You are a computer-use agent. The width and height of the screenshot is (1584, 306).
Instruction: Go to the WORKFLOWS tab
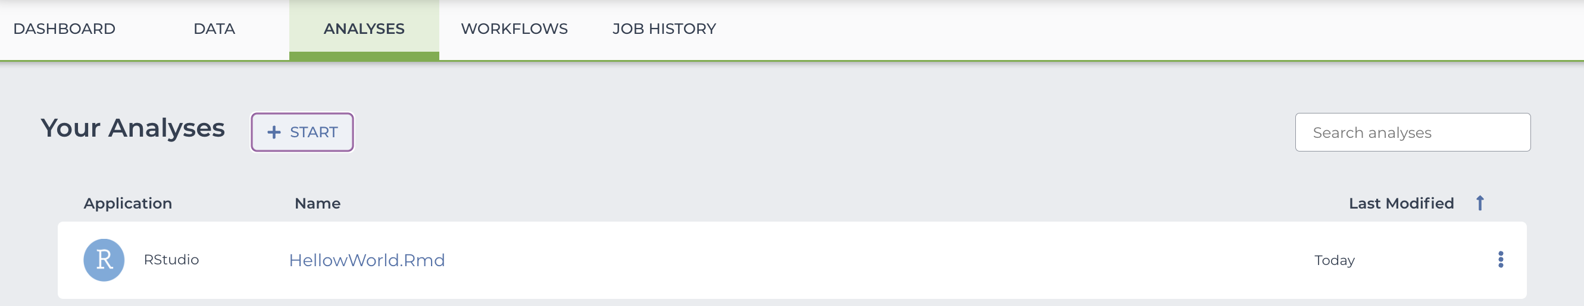[x=515, y=29]
